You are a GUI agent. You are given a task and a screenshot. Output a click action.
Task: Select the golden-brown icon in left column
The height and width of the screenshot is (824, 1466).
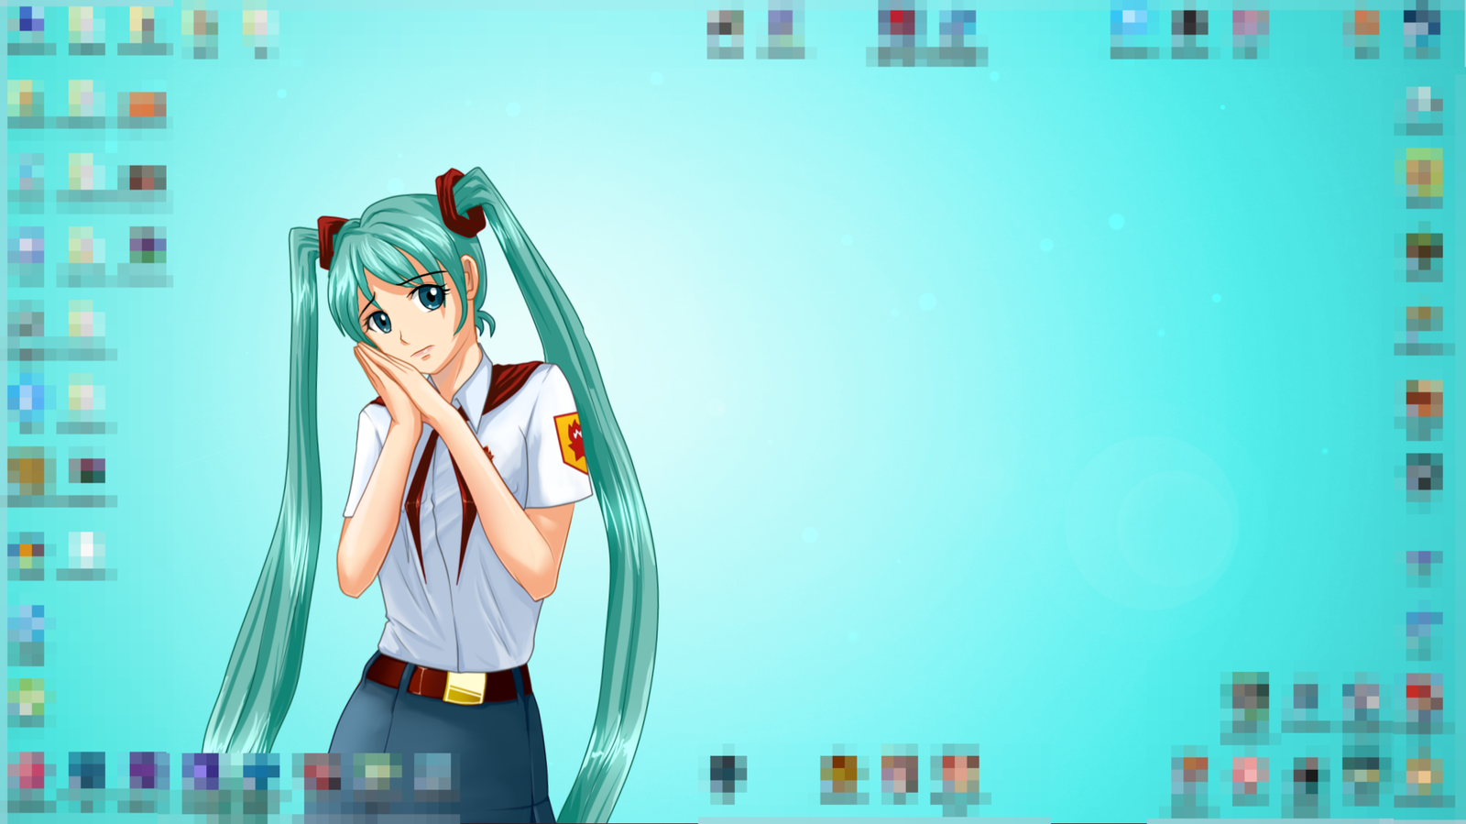(27, 471)
